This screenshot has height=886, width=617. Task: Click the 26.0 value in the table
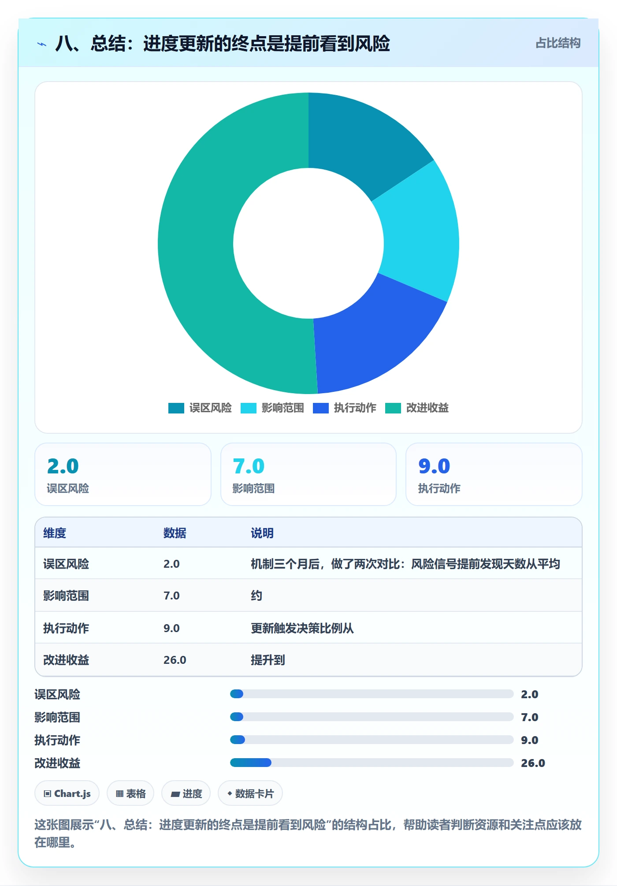[x=175, y=660]
